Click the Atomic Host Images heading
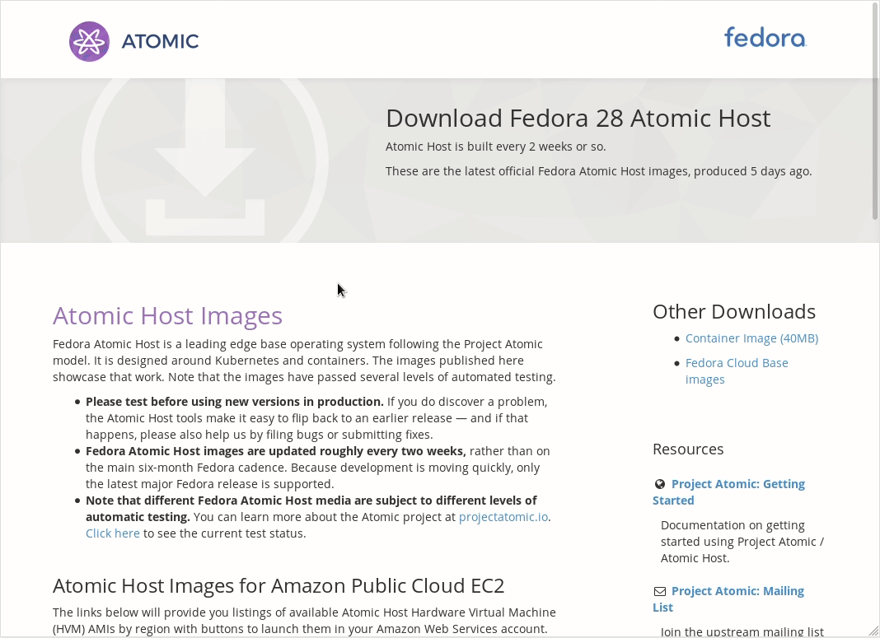The width and height of the screenshot is (880, 638). click(167, 315)
